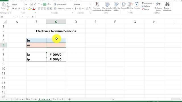The width and height of the screenshot is (182, 102).
Task: Click in the formula bar
Action: [x=109, y=17]
